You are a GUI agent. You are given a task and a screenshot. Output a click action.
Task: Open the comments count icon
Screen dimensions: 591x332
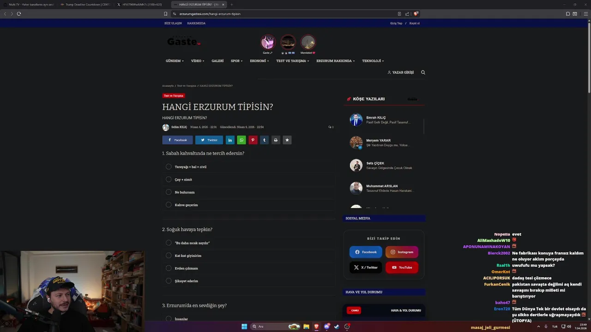click(x=331, y=127)
